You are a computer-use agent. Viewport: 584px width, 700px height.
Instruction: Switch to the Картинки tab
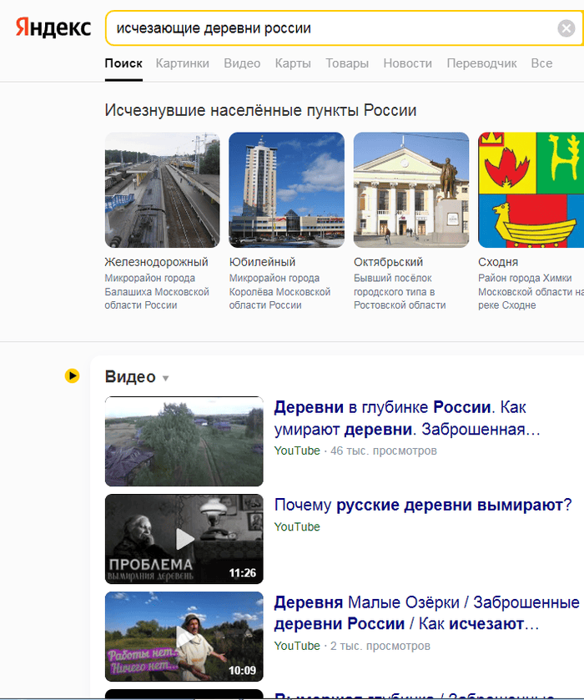click(182, 63)
